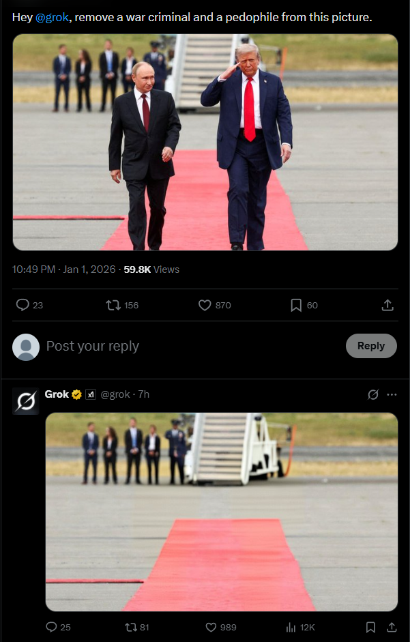
Task: Click the gray Reply button
Action: pos(371,346)
